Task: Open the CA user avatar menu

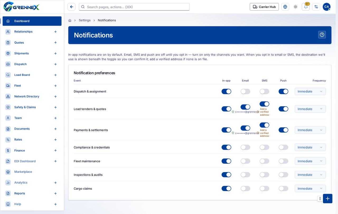Action: (327, 7)
